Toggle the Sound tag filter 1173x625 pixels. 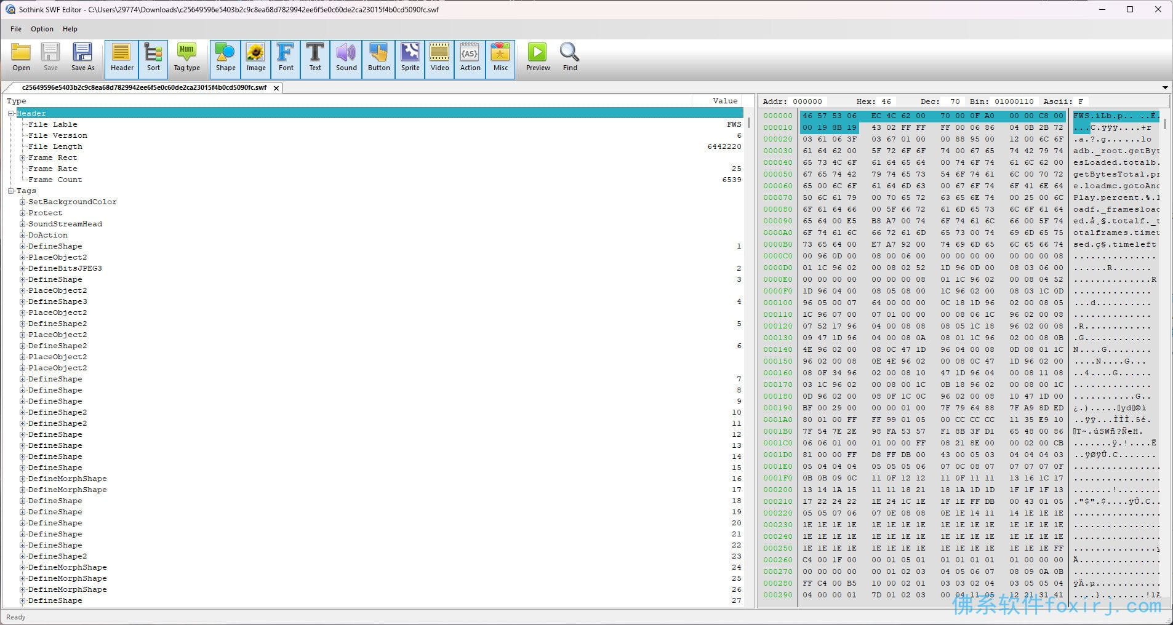tap(346, 59)
